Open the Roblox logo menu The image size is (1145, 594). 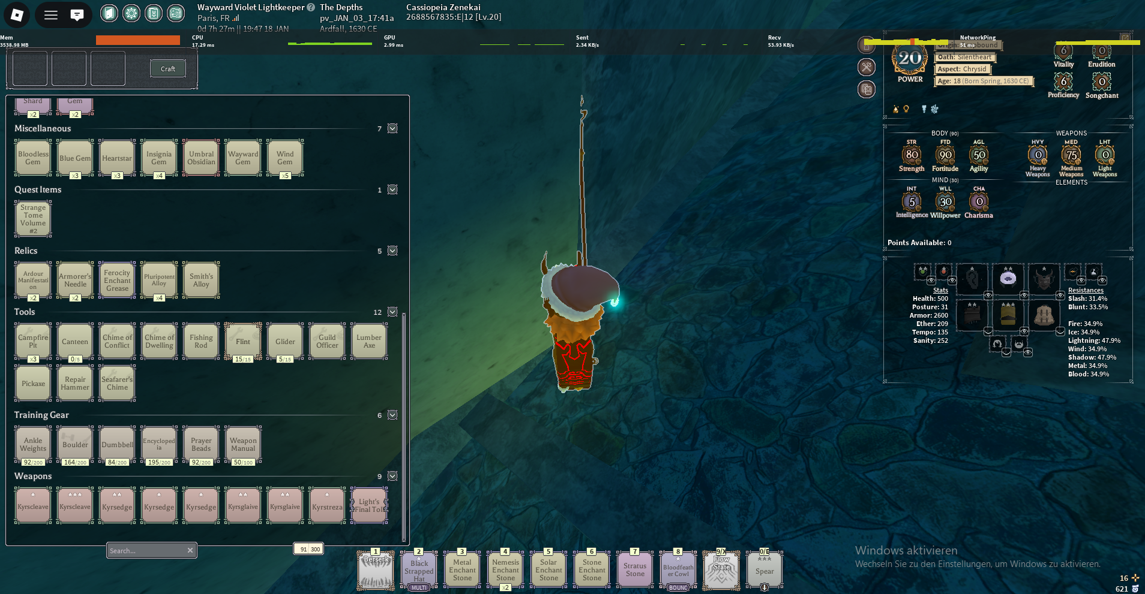pyautogui.click(x=17, y=15)
